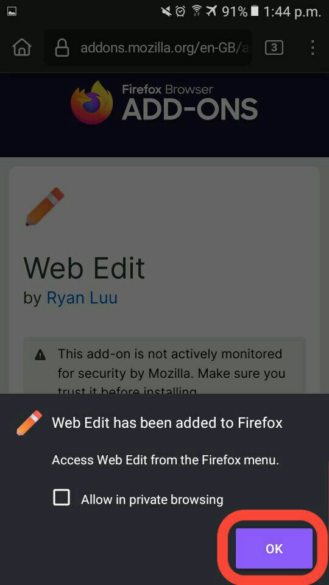Tap the muted sound status icon
The height and width of the screenshot is (585, 329).
pyautogui.click(x=166, y=12)
